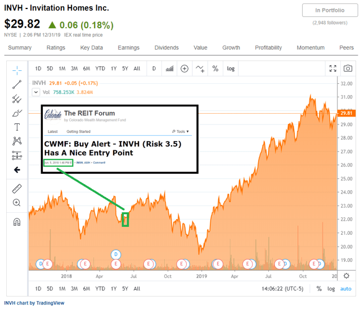Open the Dividends tab

tap(166, 47)
